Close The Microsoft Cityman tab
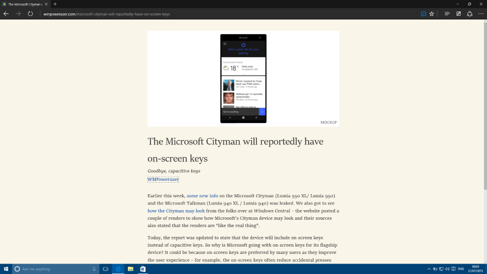This screenshot has width=487, height=274. click(46, 4)
